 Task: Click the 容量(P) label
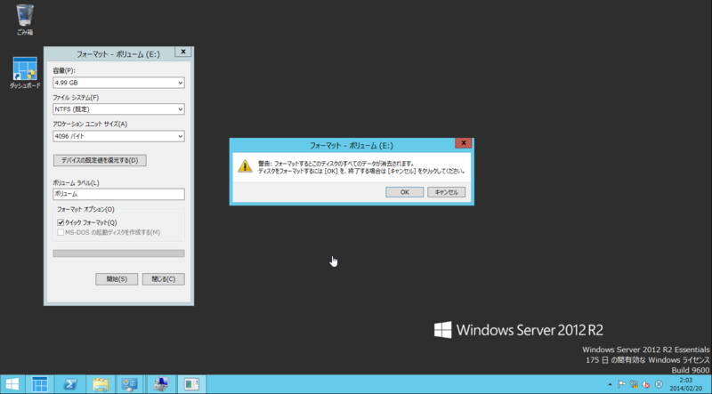tap(64, 71)
